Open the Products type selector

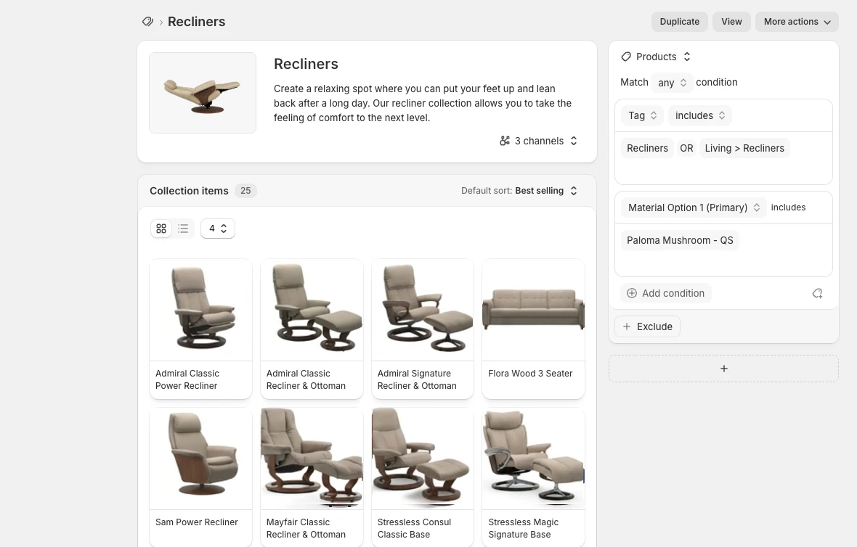[x=656, y=57]
